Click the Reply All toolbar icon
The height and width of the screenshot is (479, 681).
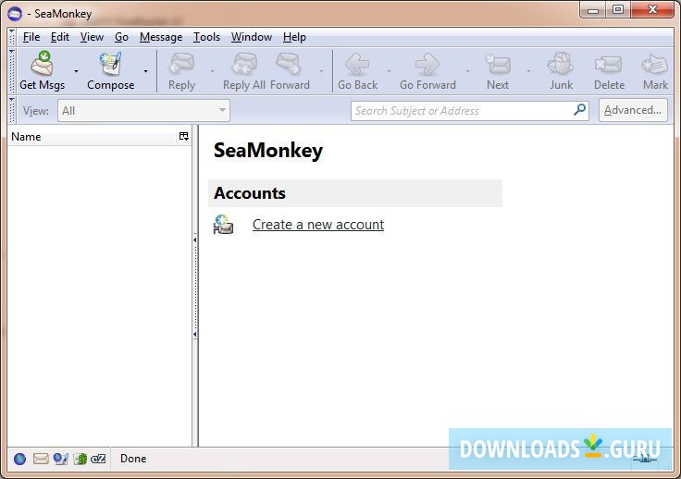(244, 64)
